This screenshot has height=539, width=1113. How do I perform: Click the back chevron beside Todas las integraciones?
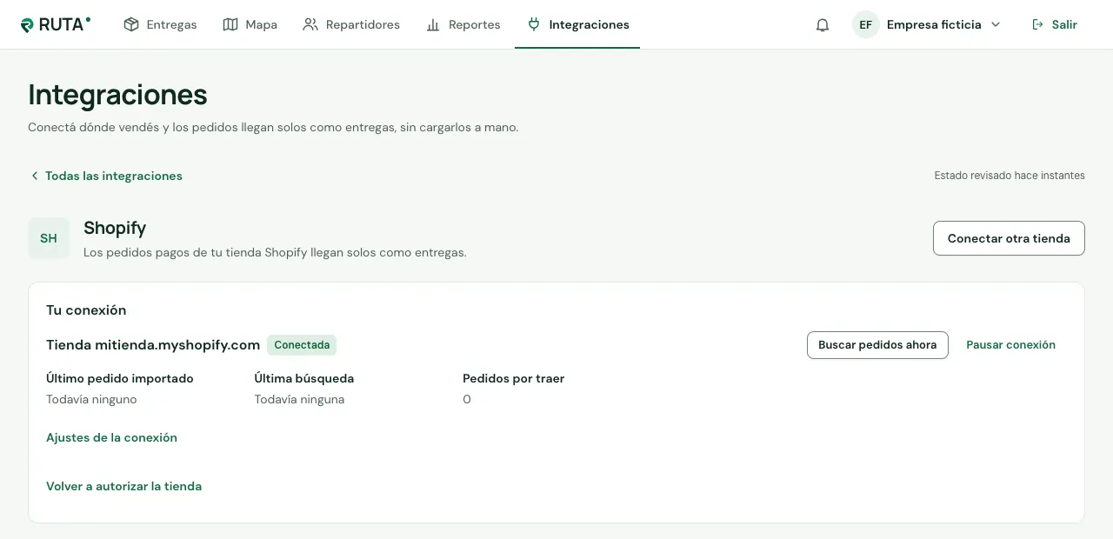click(35, 176)
